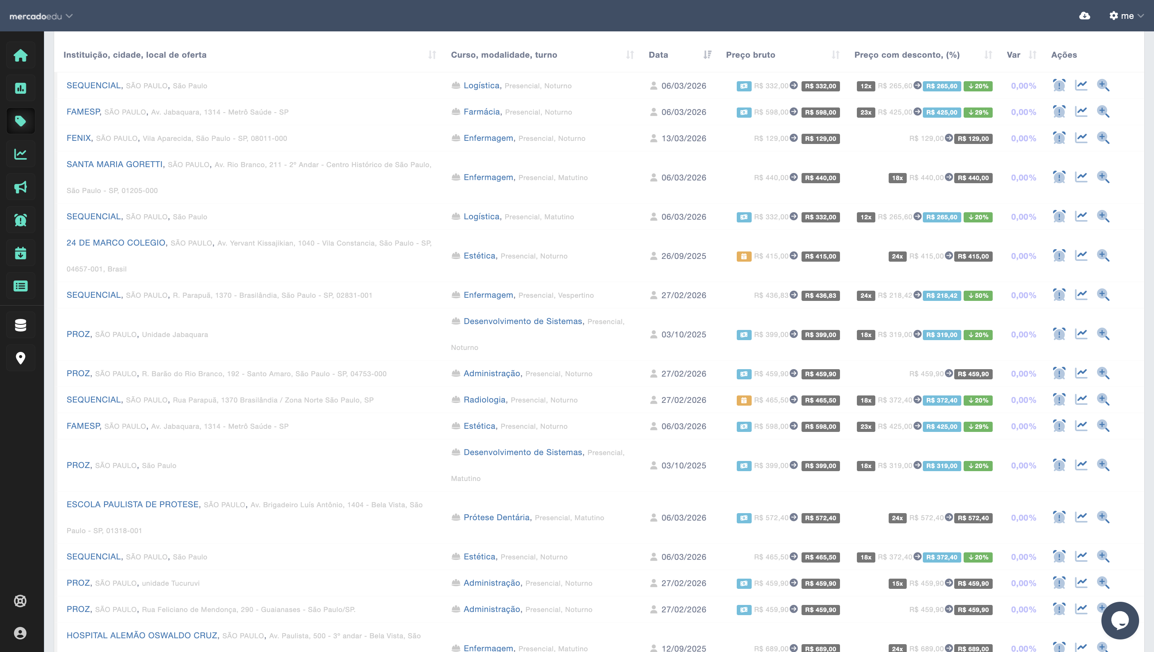Open FAMESP institution link in Farmácia row
1154x652 pixels.
point(84,111)
